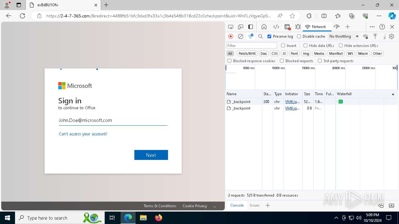The height and width of the screenshot is (224, 399).
Task: Open the Console panel with error badge
Action: point(287,27)
